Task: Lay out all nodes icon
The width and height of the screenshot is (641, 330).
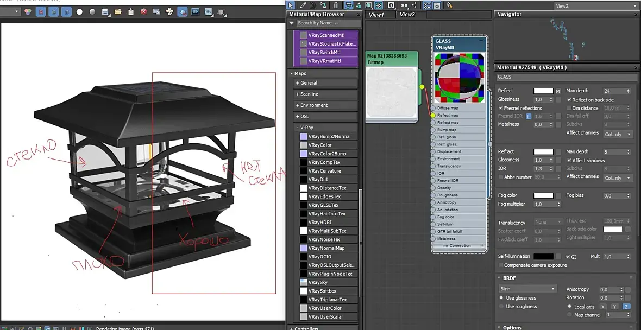Action: [404, 5]
